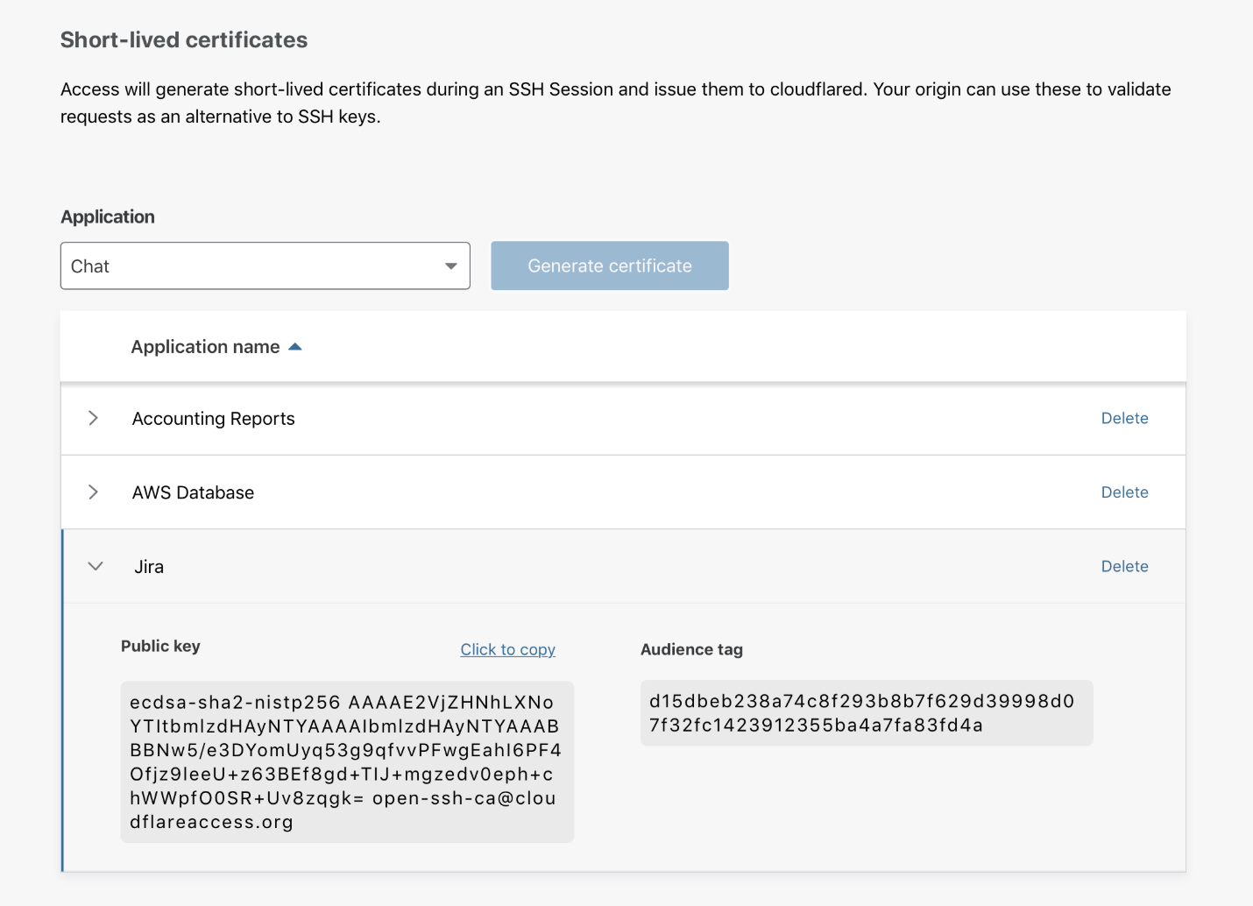Click the Public key label
The width and height of the screenshot is (1253, 906).
(x=160, y=646)
